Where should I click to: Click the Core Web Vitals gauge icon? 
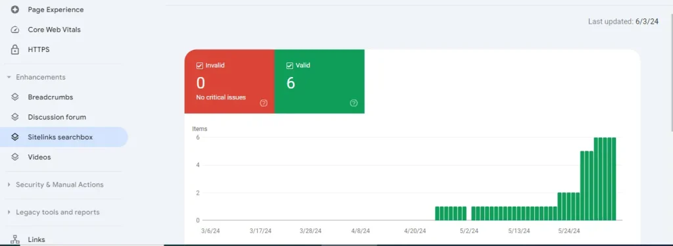(15, 30)
